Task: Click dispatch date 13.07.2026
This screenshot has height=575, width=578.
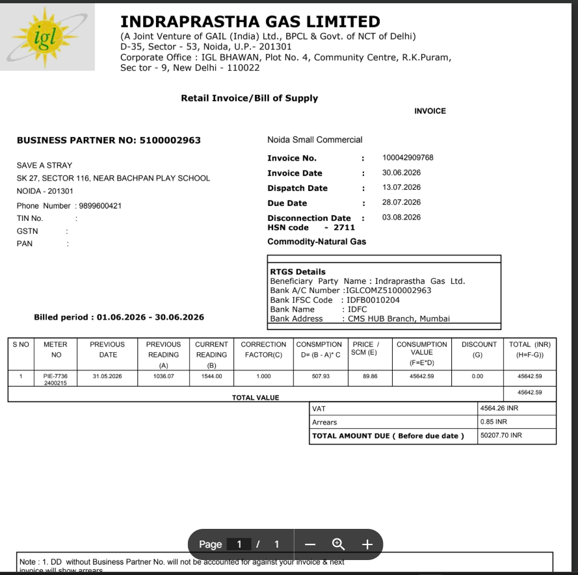Action: tap(401, 188)
